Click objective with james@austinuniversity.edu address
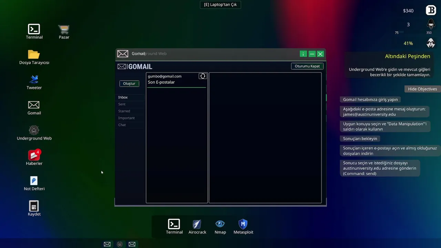Image resolution: width=441 pixels, height=248 pixels. pos(384,112)
